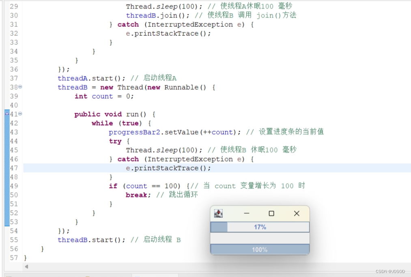Collapse the fold marker at line 38
The width and height of the screenshot is (411, 277).
tap(20, 87)
